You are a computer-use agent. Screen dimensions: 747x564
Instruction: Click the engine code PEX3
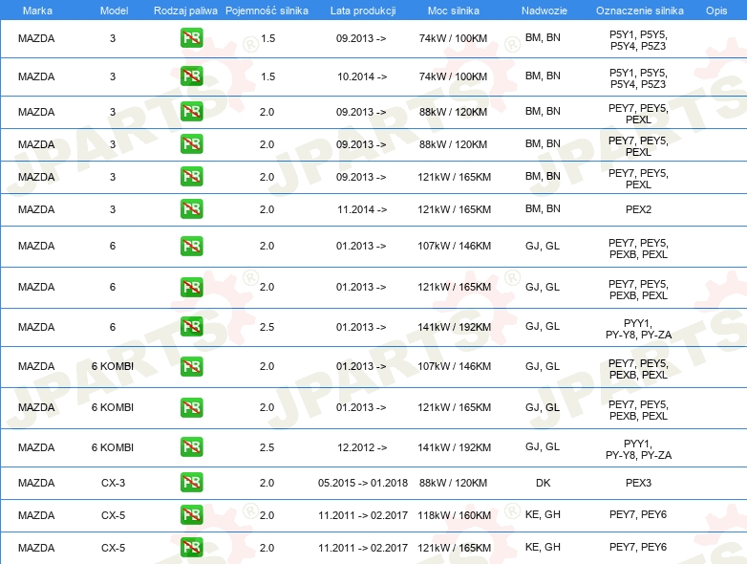[x=638, y=483]
